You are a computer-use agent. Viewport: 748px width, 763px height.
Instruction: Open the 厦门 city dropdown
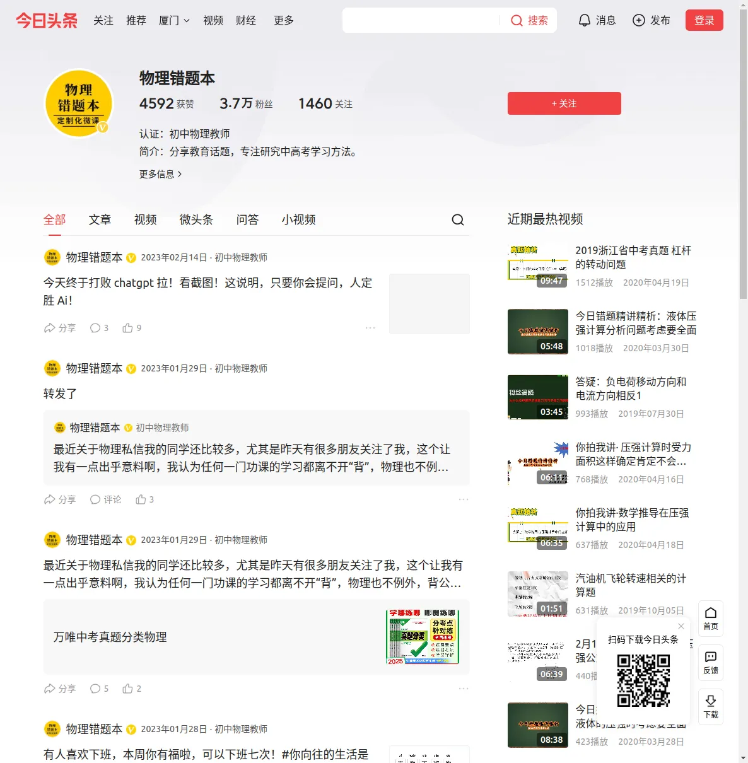174,21
